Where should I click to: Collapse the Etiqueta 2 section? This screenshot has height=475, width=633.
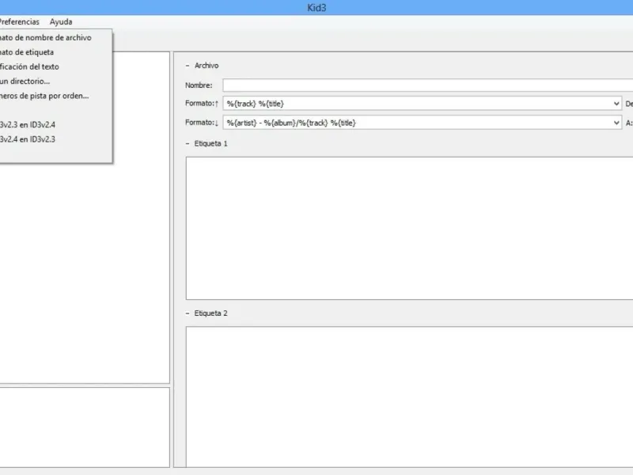(188, 313)
